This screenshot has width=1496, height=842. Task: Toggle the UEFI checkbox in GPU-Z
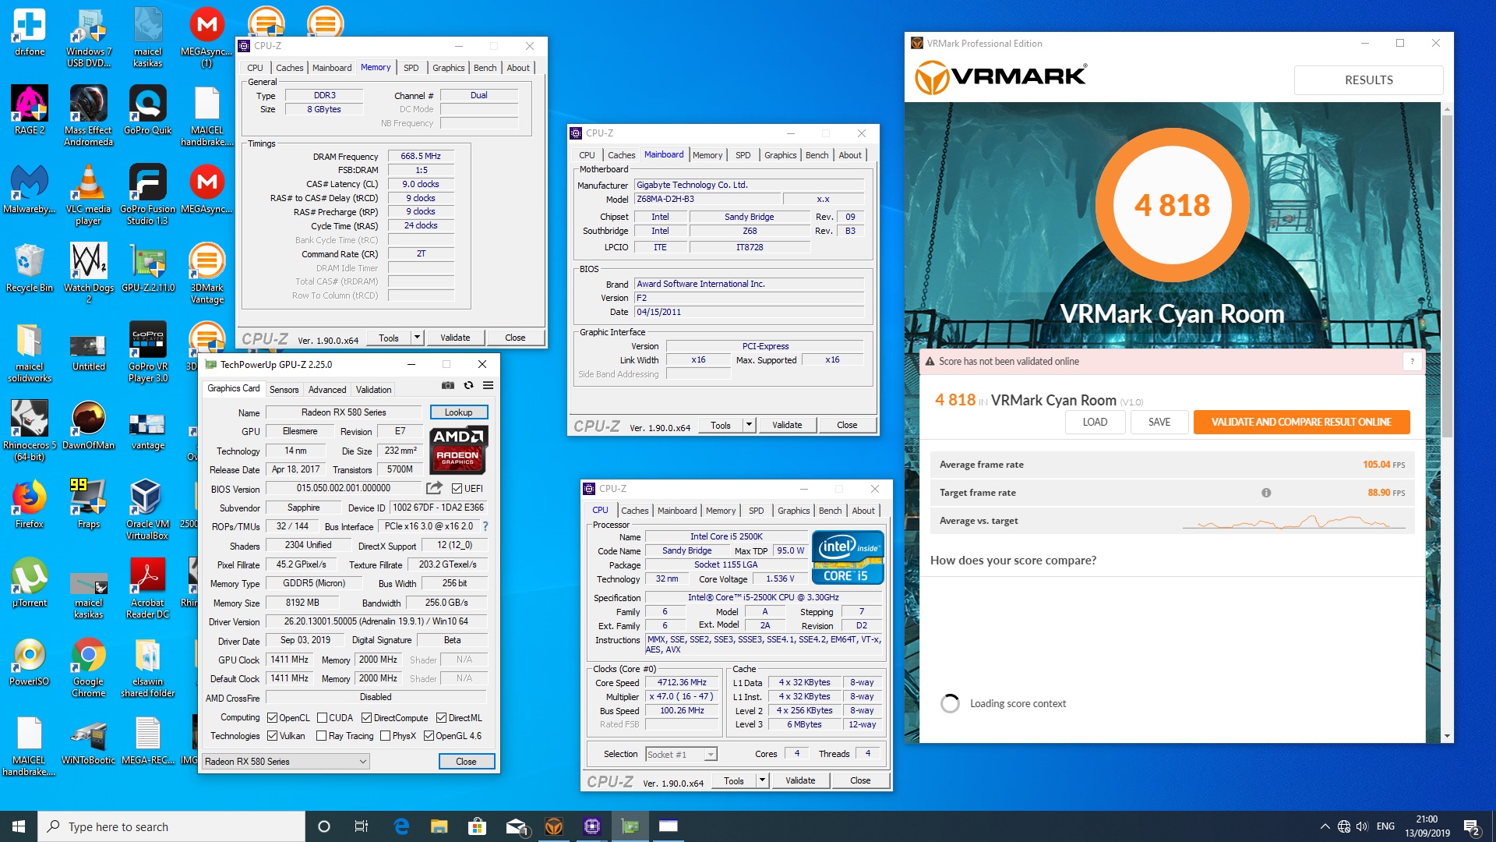[x=457, y=489]
